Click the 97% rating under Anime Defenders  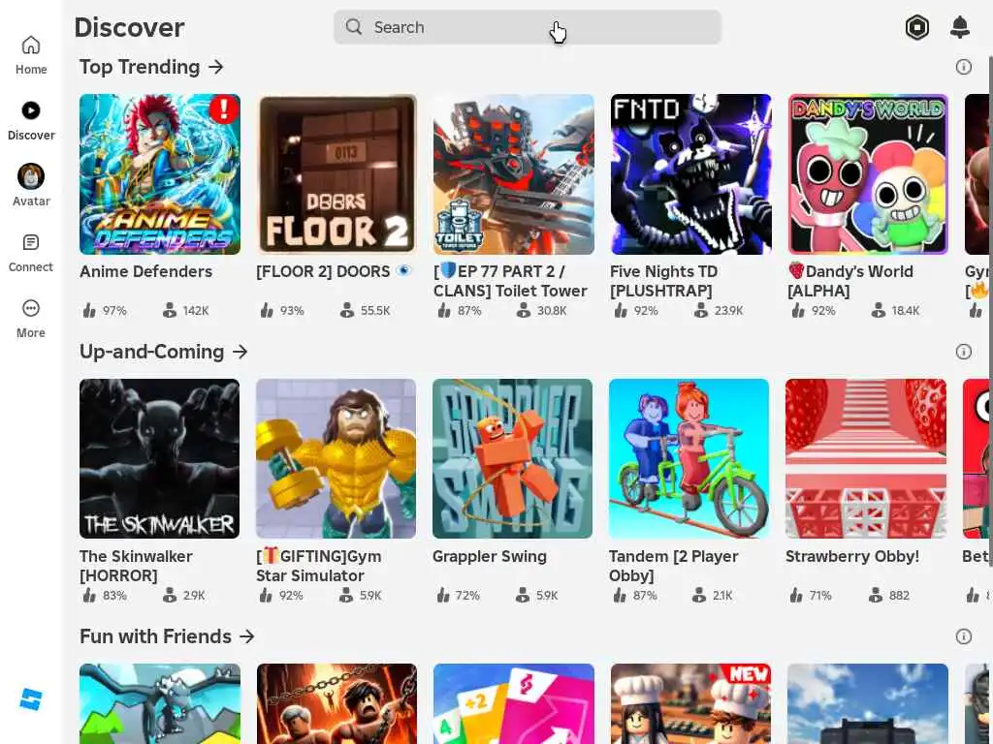pos(114,311)
